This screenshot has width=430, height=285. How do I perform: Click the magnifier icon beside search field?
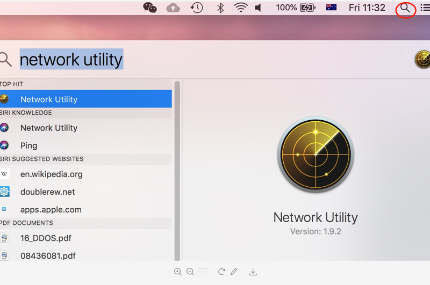(x=5, y=60)
